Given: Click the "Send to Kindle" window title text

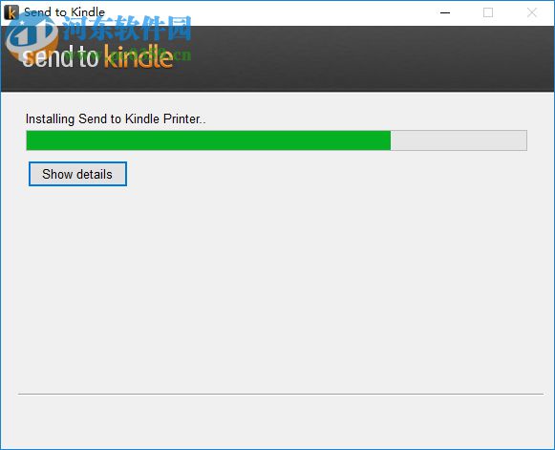Looking at the screenshot, I should coord(64,12).
